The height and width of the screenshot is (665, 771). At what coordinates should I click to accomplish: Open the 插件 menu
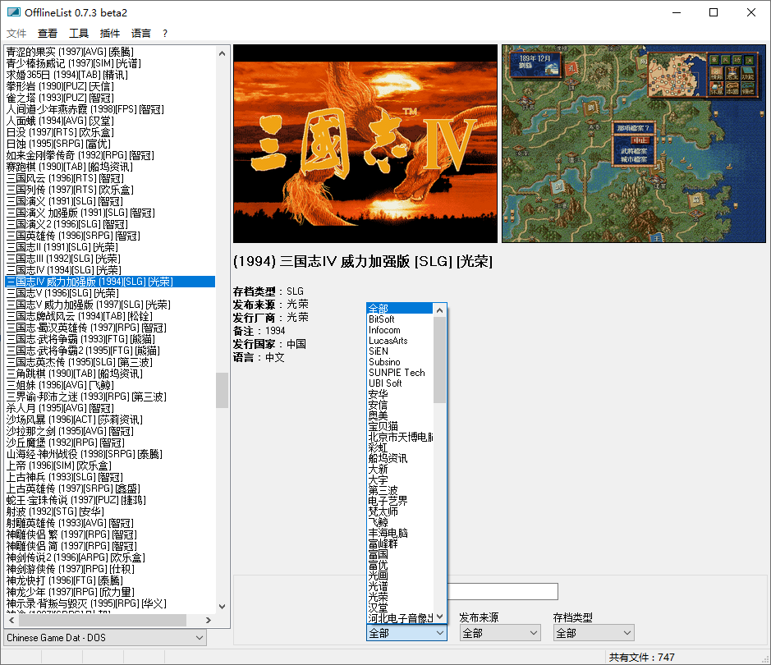coord(109,34)
